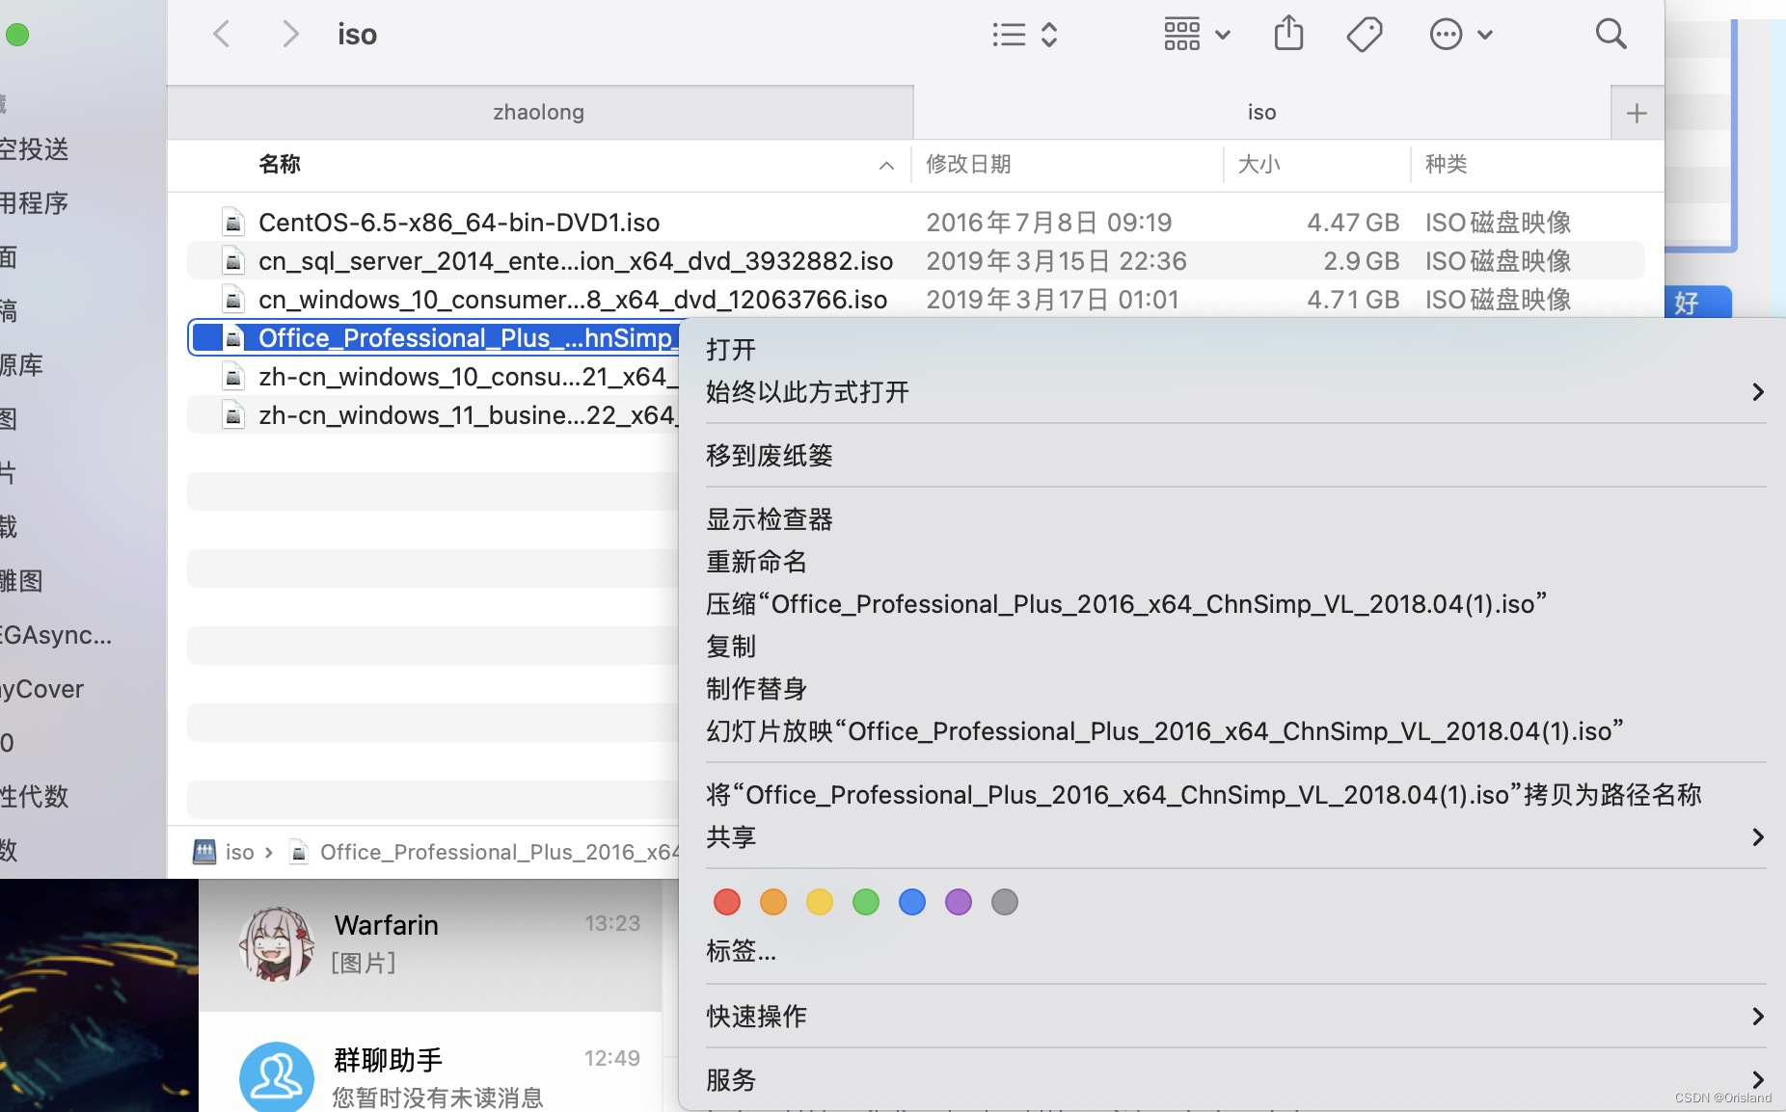Image resolution: width=1786 pixels, height=1112 pixels.
Task: Apply the green tag color
Action: pos(866,902)
